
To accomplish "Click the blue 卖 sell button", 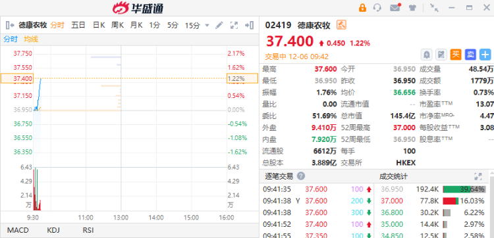I will tap(471, 55).
